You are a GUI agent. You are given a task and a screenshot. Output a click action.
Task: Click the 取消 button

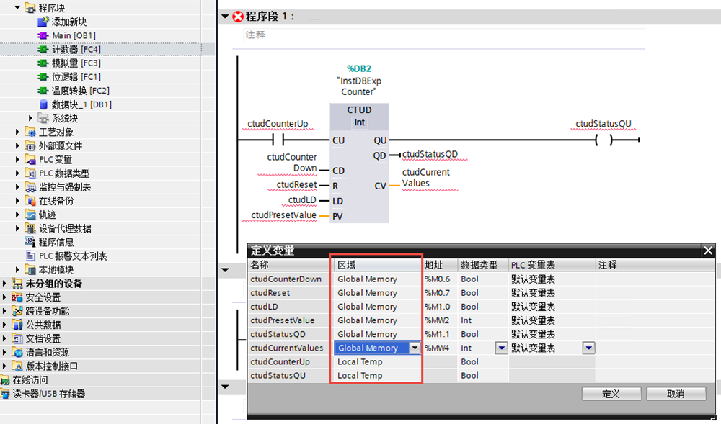point(676,394)
